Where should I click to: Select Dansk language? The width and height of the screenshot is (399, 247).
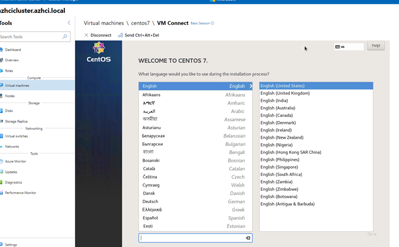tap(196, 193)
